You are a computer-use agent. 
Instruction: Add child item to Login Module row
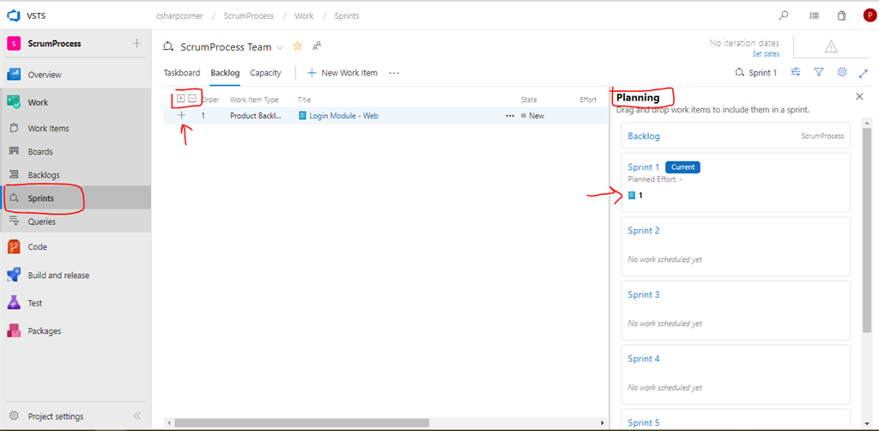point(182,115)
